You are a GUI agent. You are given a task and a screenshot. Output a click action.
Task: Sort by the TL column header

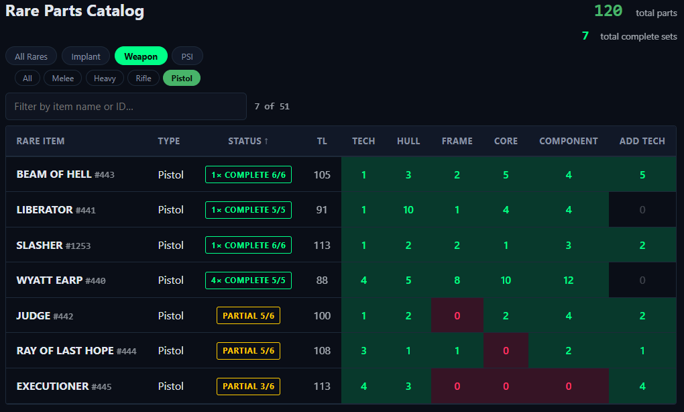coord(322,141)
